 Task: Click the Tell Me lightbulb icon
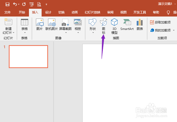click(x=168, y=12)
